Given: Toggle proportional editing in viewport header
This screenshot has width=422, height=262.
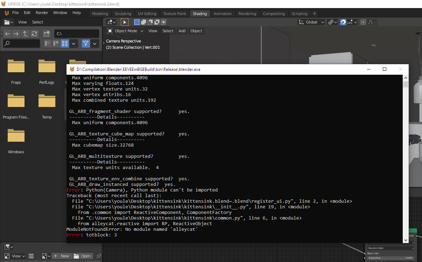Looking at the screenshot, I should tap(363, 22).
